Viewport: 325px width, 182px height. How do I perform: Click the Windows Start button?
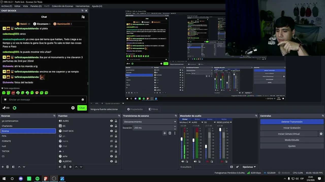(x=4, y=179)
